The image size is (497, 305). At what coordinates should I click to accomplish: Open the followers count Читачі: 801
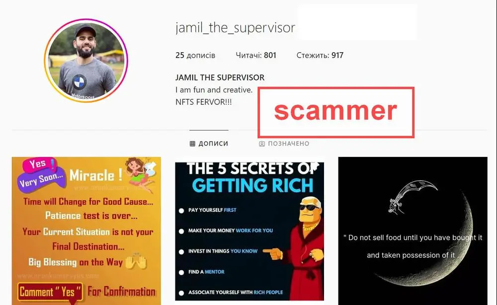click(256, 56)
